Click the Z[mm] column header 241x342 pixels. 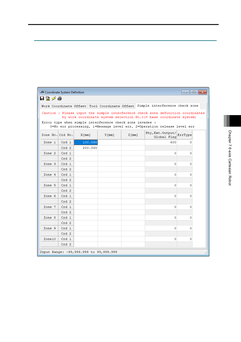(x=133, y=135)
